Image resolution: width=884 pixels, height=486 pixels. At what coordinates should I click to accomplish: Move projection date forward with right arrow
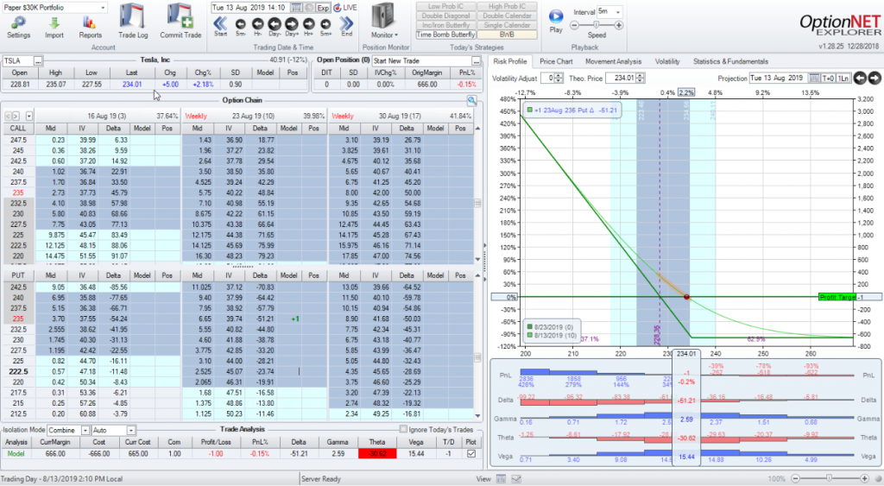tap(875, 79)
